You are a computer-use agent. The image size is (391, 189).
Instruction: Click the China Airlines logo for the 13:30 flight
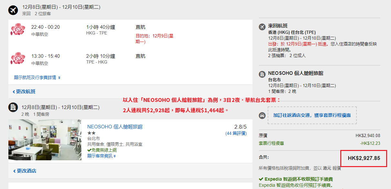[x=18, y=58]
